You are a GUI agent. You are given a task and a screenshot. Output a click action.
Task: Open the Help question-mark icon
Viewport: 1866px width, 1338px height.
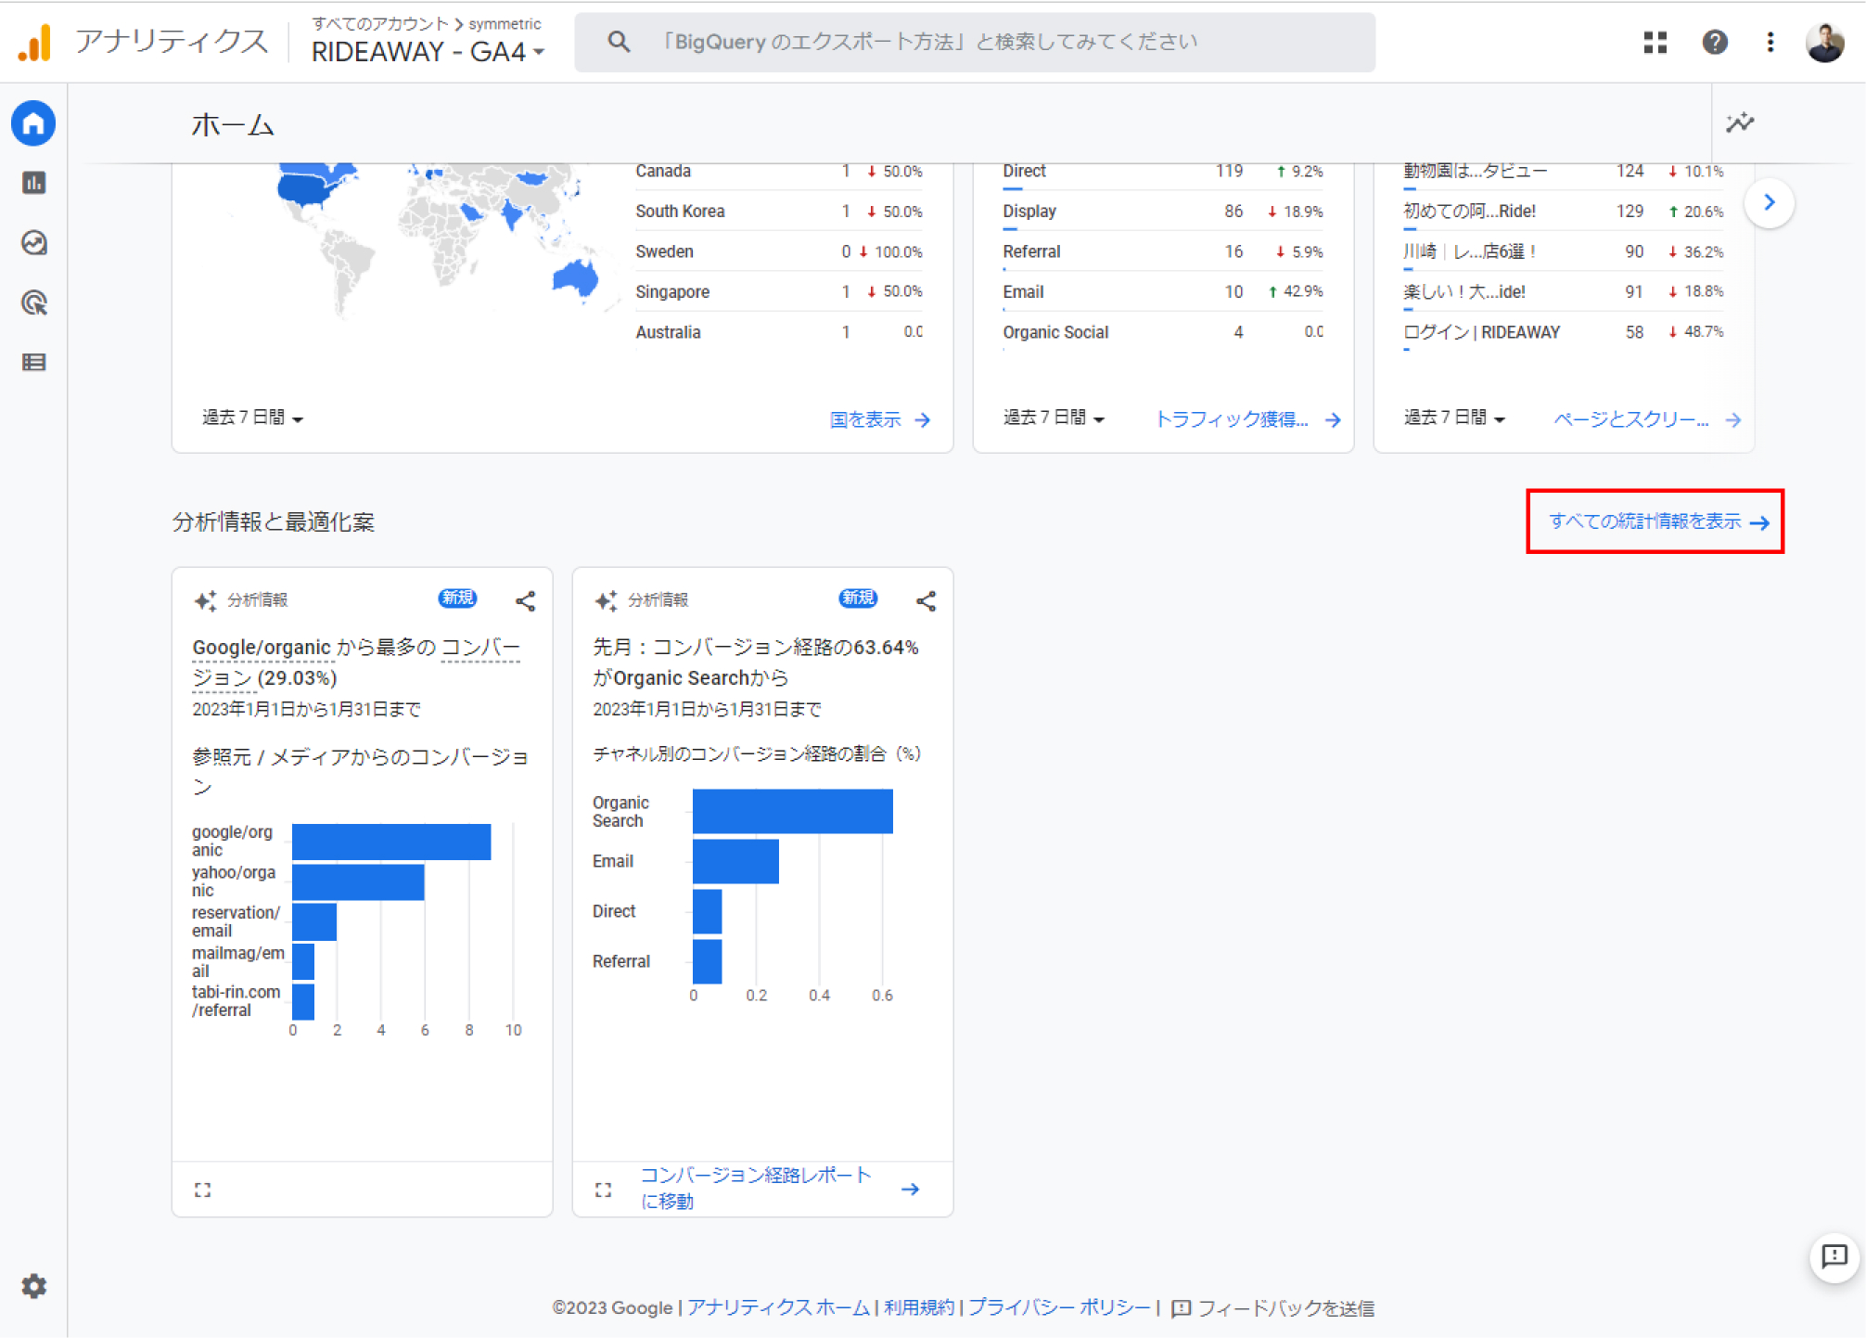click(x=1714, y=42)
